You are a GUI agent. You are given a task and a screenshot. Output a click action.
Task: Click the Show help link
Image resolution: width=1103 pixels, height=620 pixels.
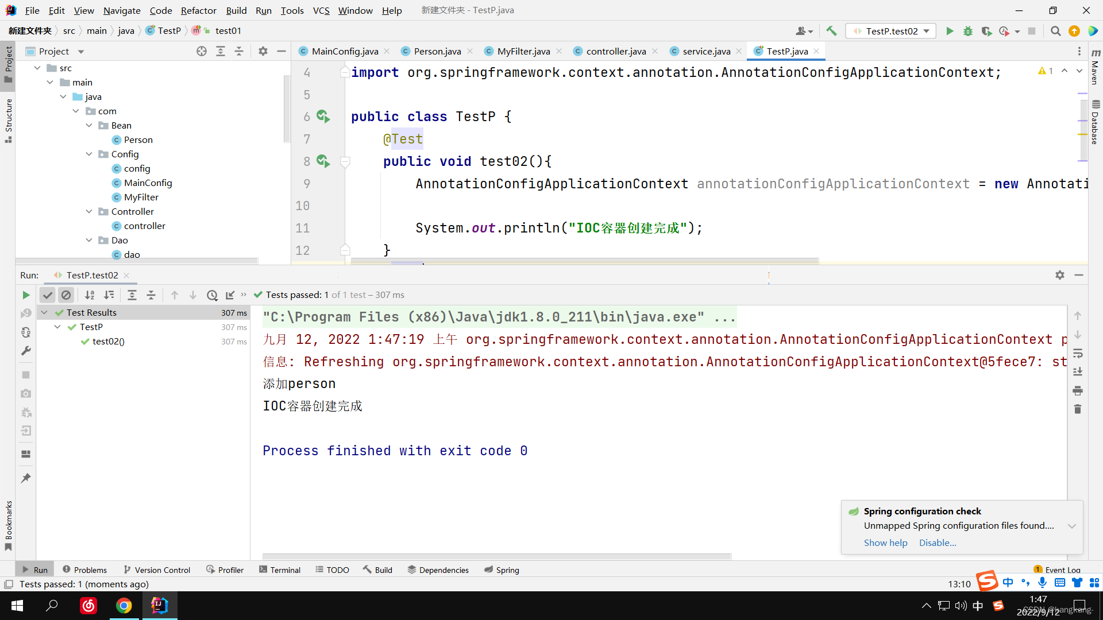click(885, 542)
